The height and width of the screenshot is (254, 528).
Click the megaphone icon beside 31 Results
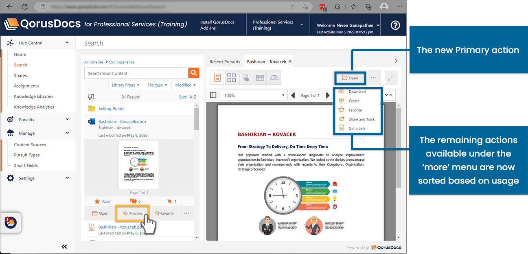(91, 97)
